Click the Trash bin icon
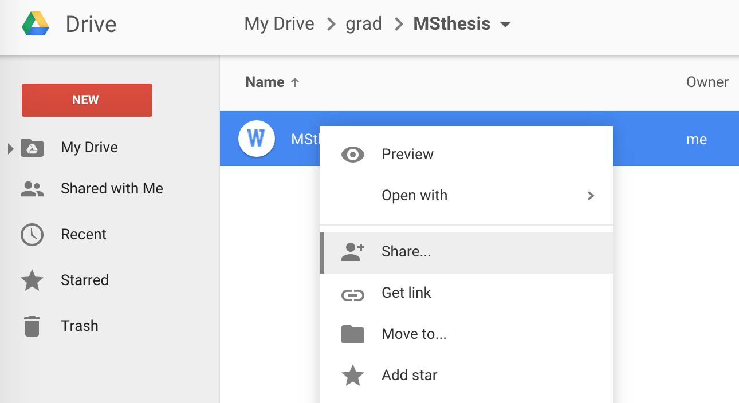The width and height of the screenshot is (739, 403). tap(32, 326)
